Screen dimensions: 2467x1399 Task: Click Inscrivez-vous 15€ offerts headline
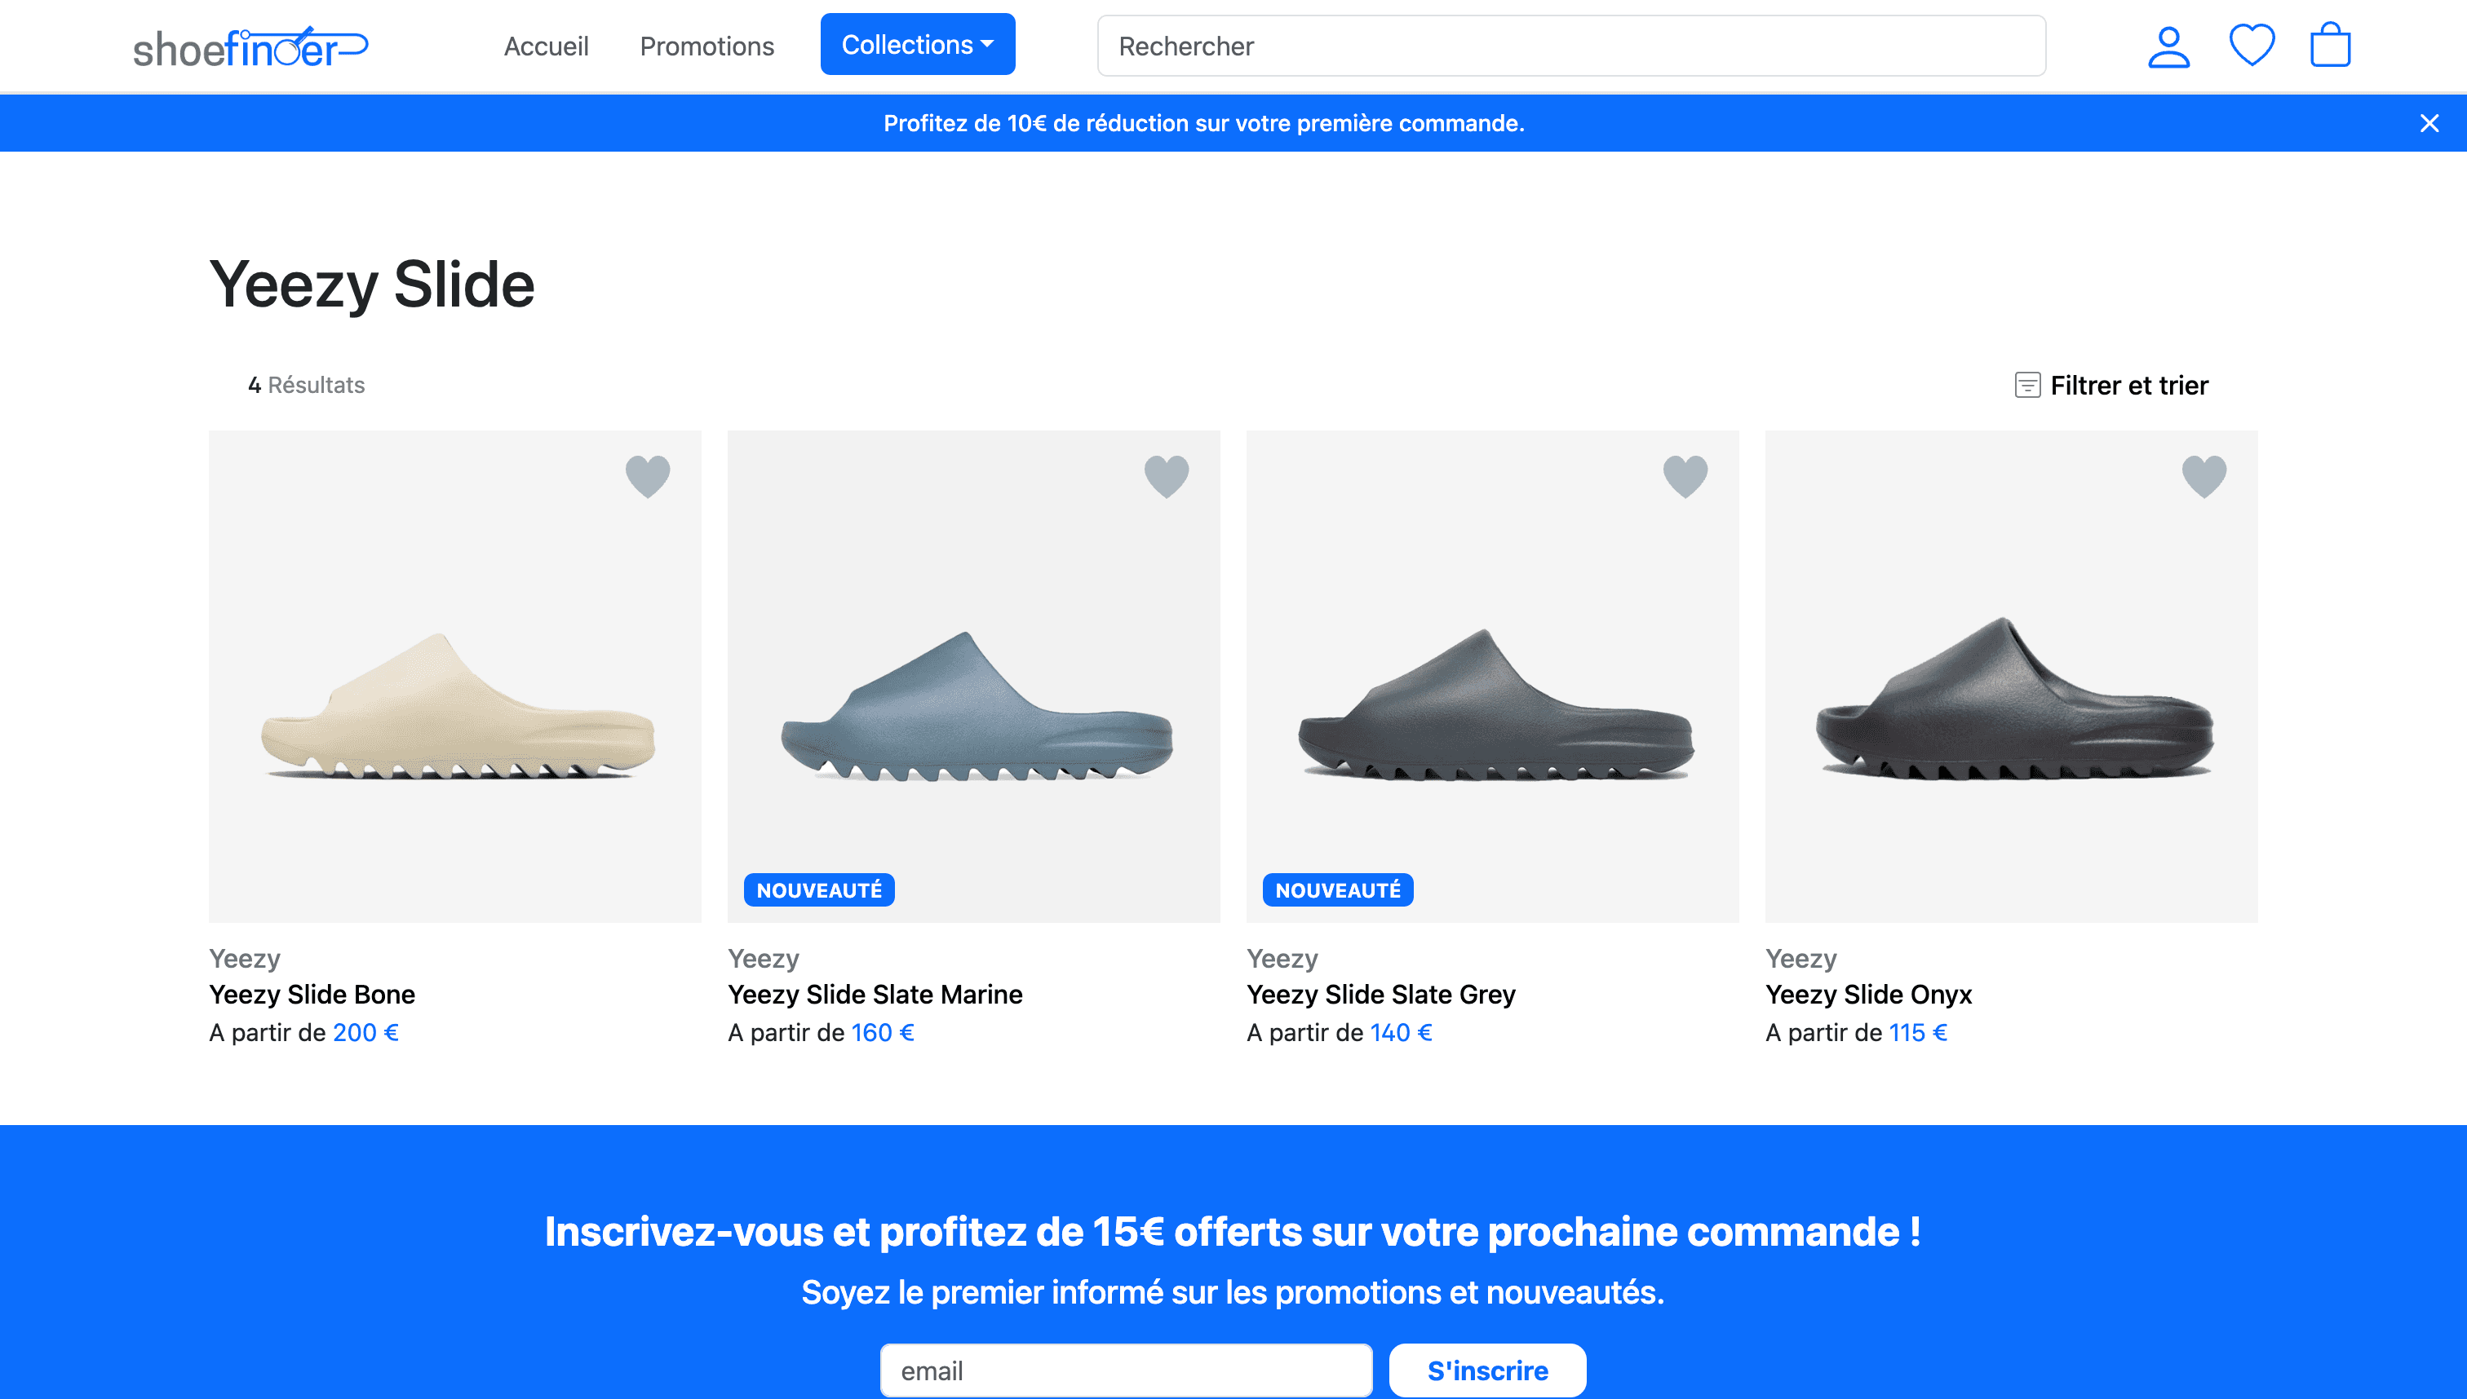[x=1233, y=1232]
